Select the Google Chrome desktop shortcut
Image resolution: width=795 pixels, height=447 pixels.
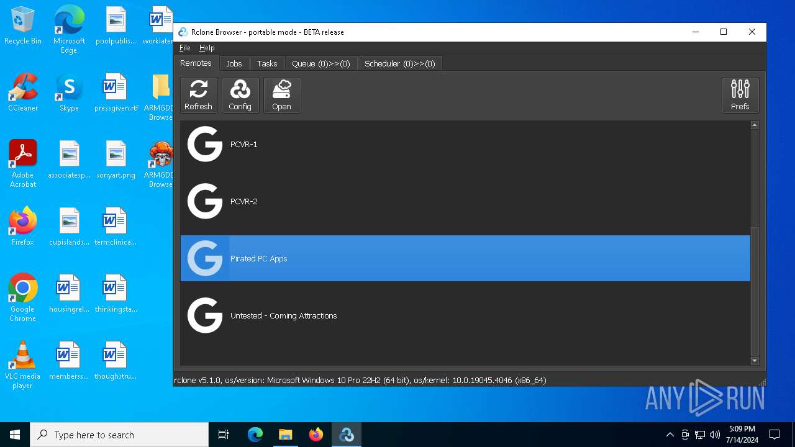click(23, 297)
